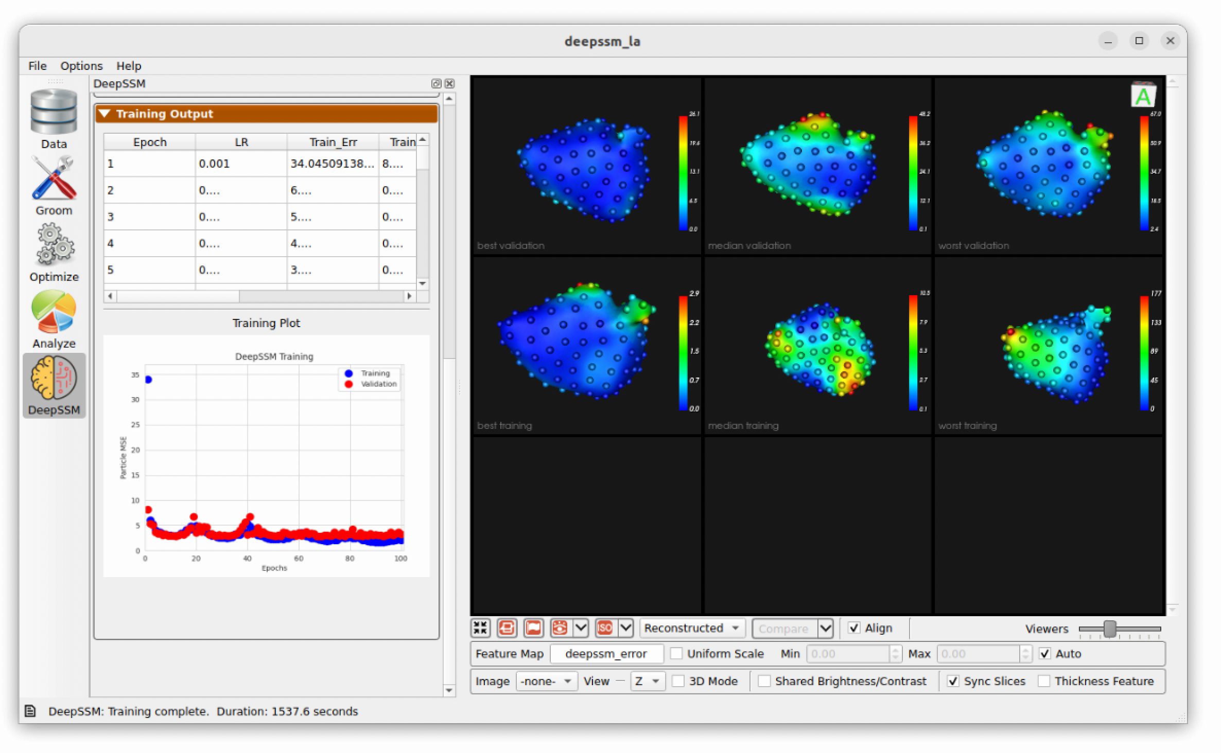Click the viewer panel scroll up arrow
Screen dimensions: 1221x753
1172,82
